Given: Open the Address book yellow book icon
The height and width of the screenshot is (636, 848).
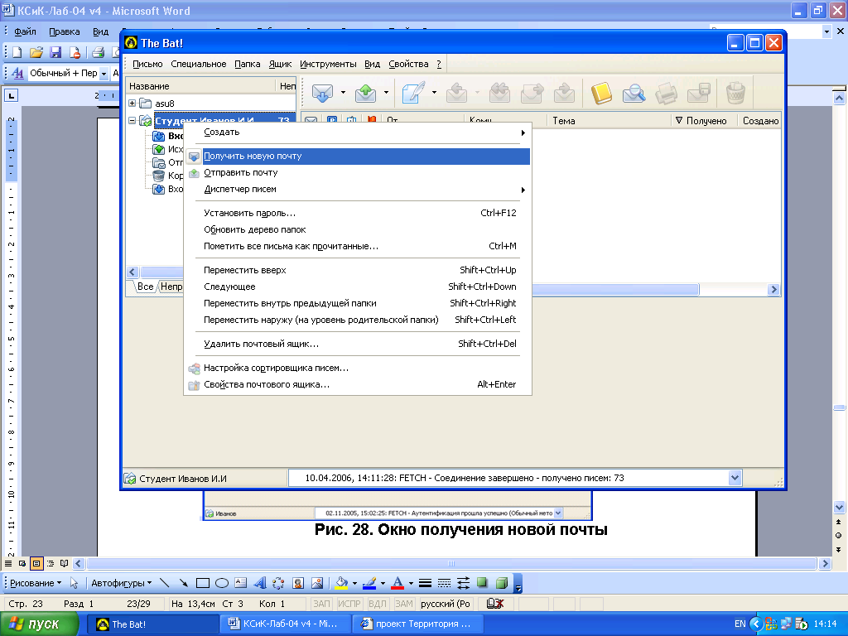Looking at the screenshot, I should coord(601,93).
